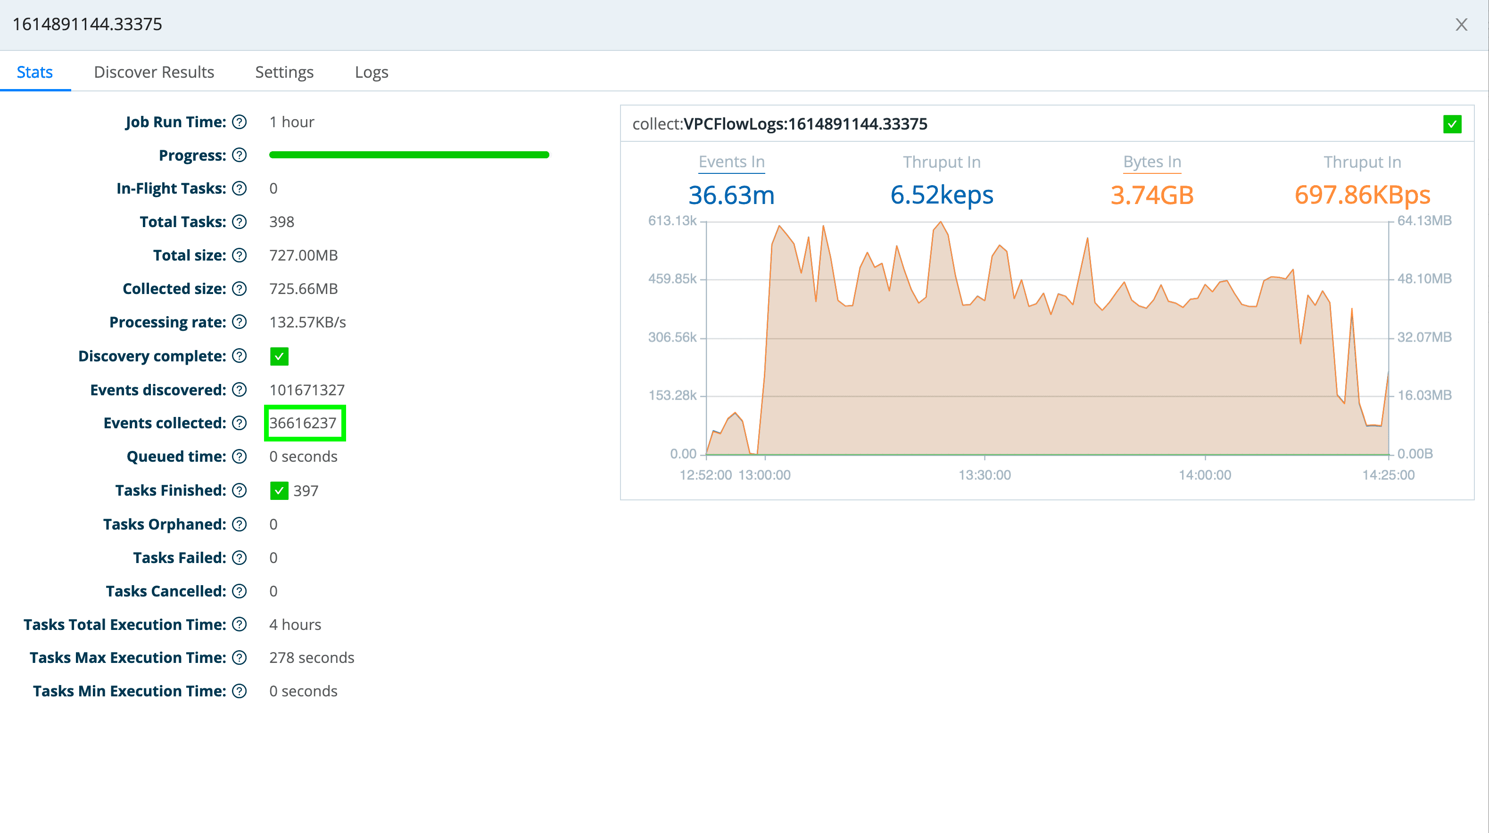Switch to the Discover Results tab
This screenshot has width=1489, height=833.
pos(154,72)
